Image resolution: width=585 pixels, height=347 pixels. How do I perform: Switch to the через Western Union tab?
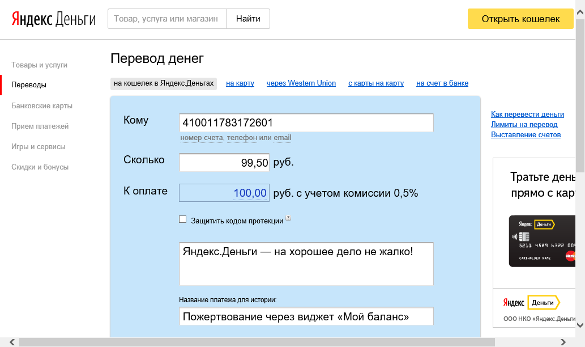click(301, 83)
